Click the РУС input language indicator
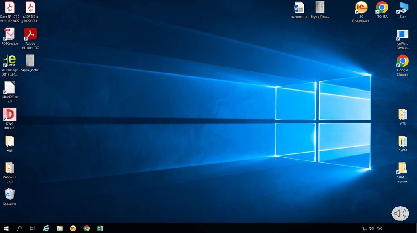Viewport: 417px width, 233px height. (379, 229)
